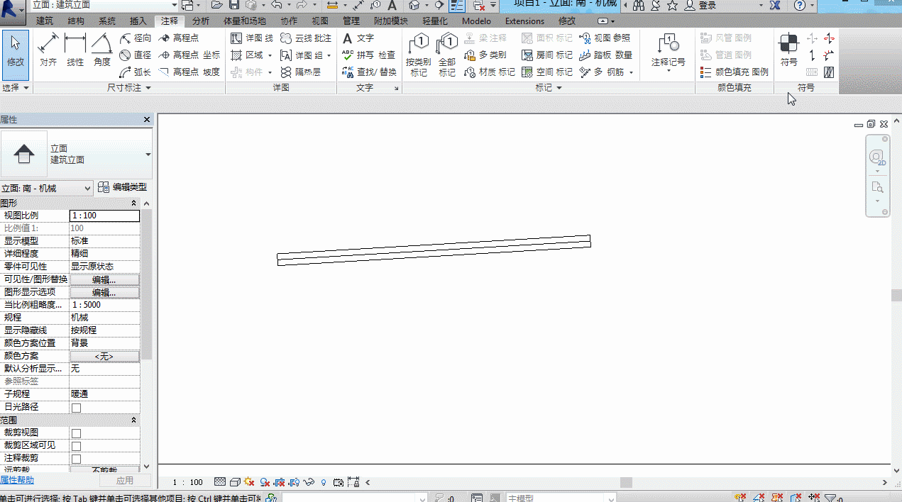This screenshot has width=902, height=502.
Task: Open the 属性帮助 link
Action: tap(17, 480)
